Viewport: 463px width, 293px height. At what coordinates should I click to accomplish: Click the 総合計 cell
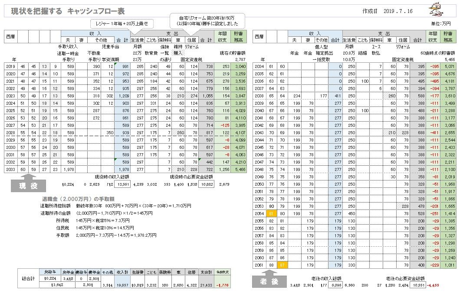point(28,278)
